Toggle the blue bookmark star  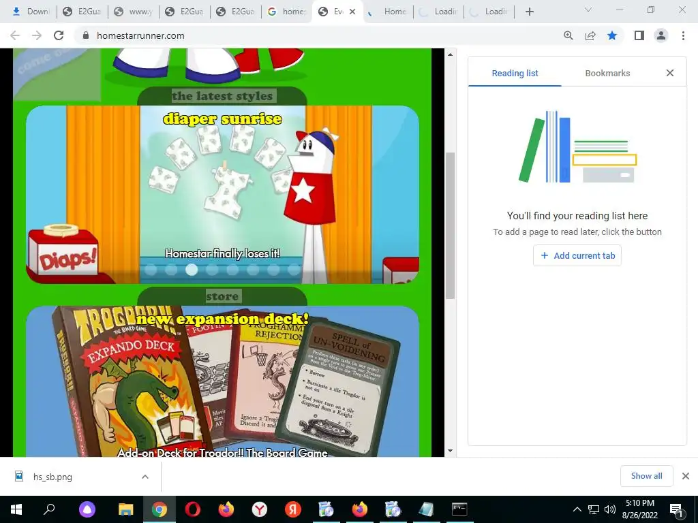click(x=612, y=35)
